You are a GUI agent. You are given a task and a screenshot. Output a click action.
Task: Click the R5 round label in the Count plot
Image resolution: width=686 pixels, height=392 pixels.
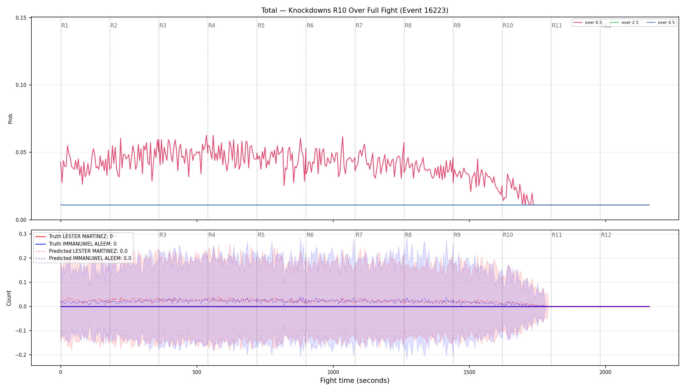261,235
